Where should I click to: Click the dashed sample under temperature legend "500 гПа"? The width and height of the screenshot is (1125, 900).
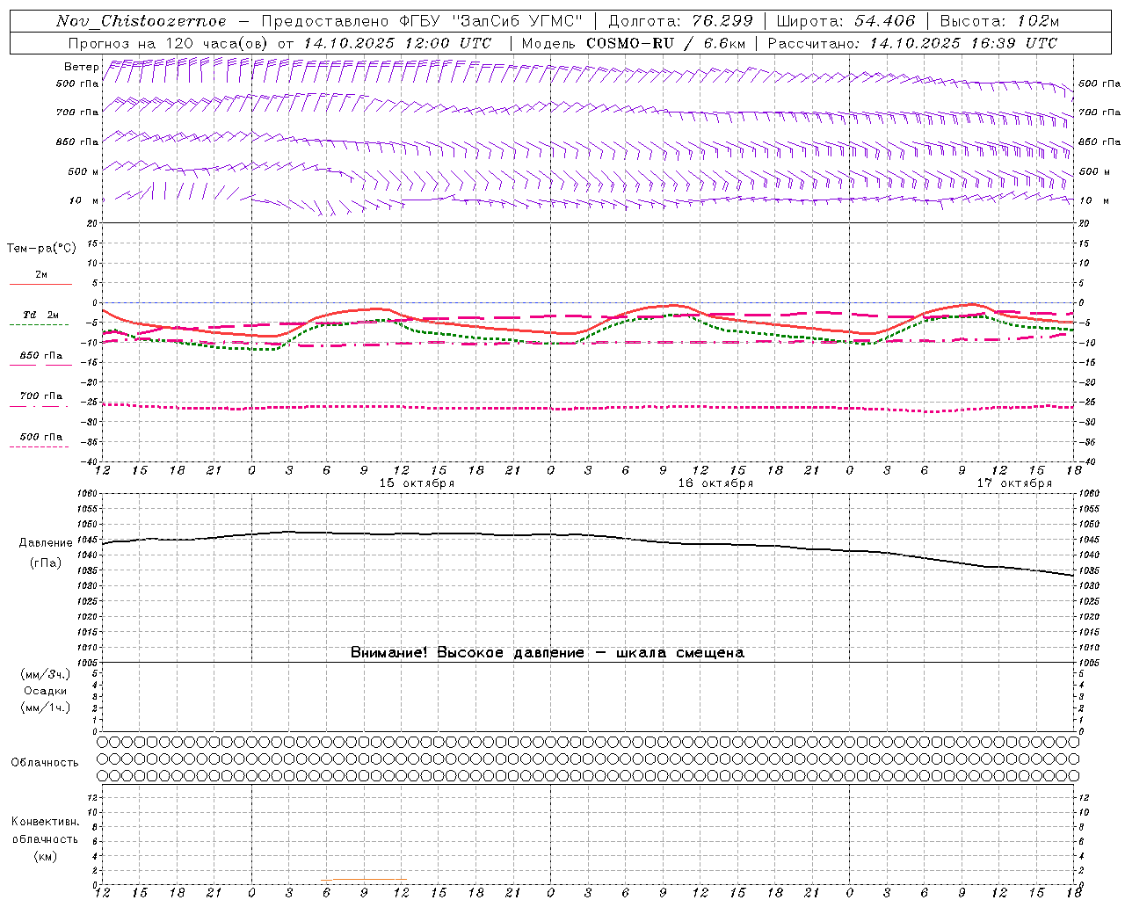click(39, 446)
